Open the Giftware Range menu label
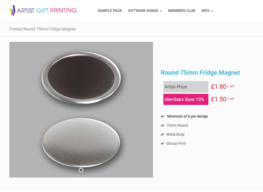This screenshot has width=263, height=192. click(x=143, y=11)
